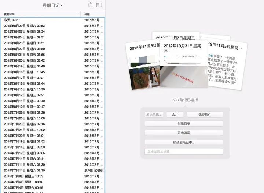Select row 2015年8月29日 星期六 09:53
The image size is (264, 193).
[x=53, y=26]
